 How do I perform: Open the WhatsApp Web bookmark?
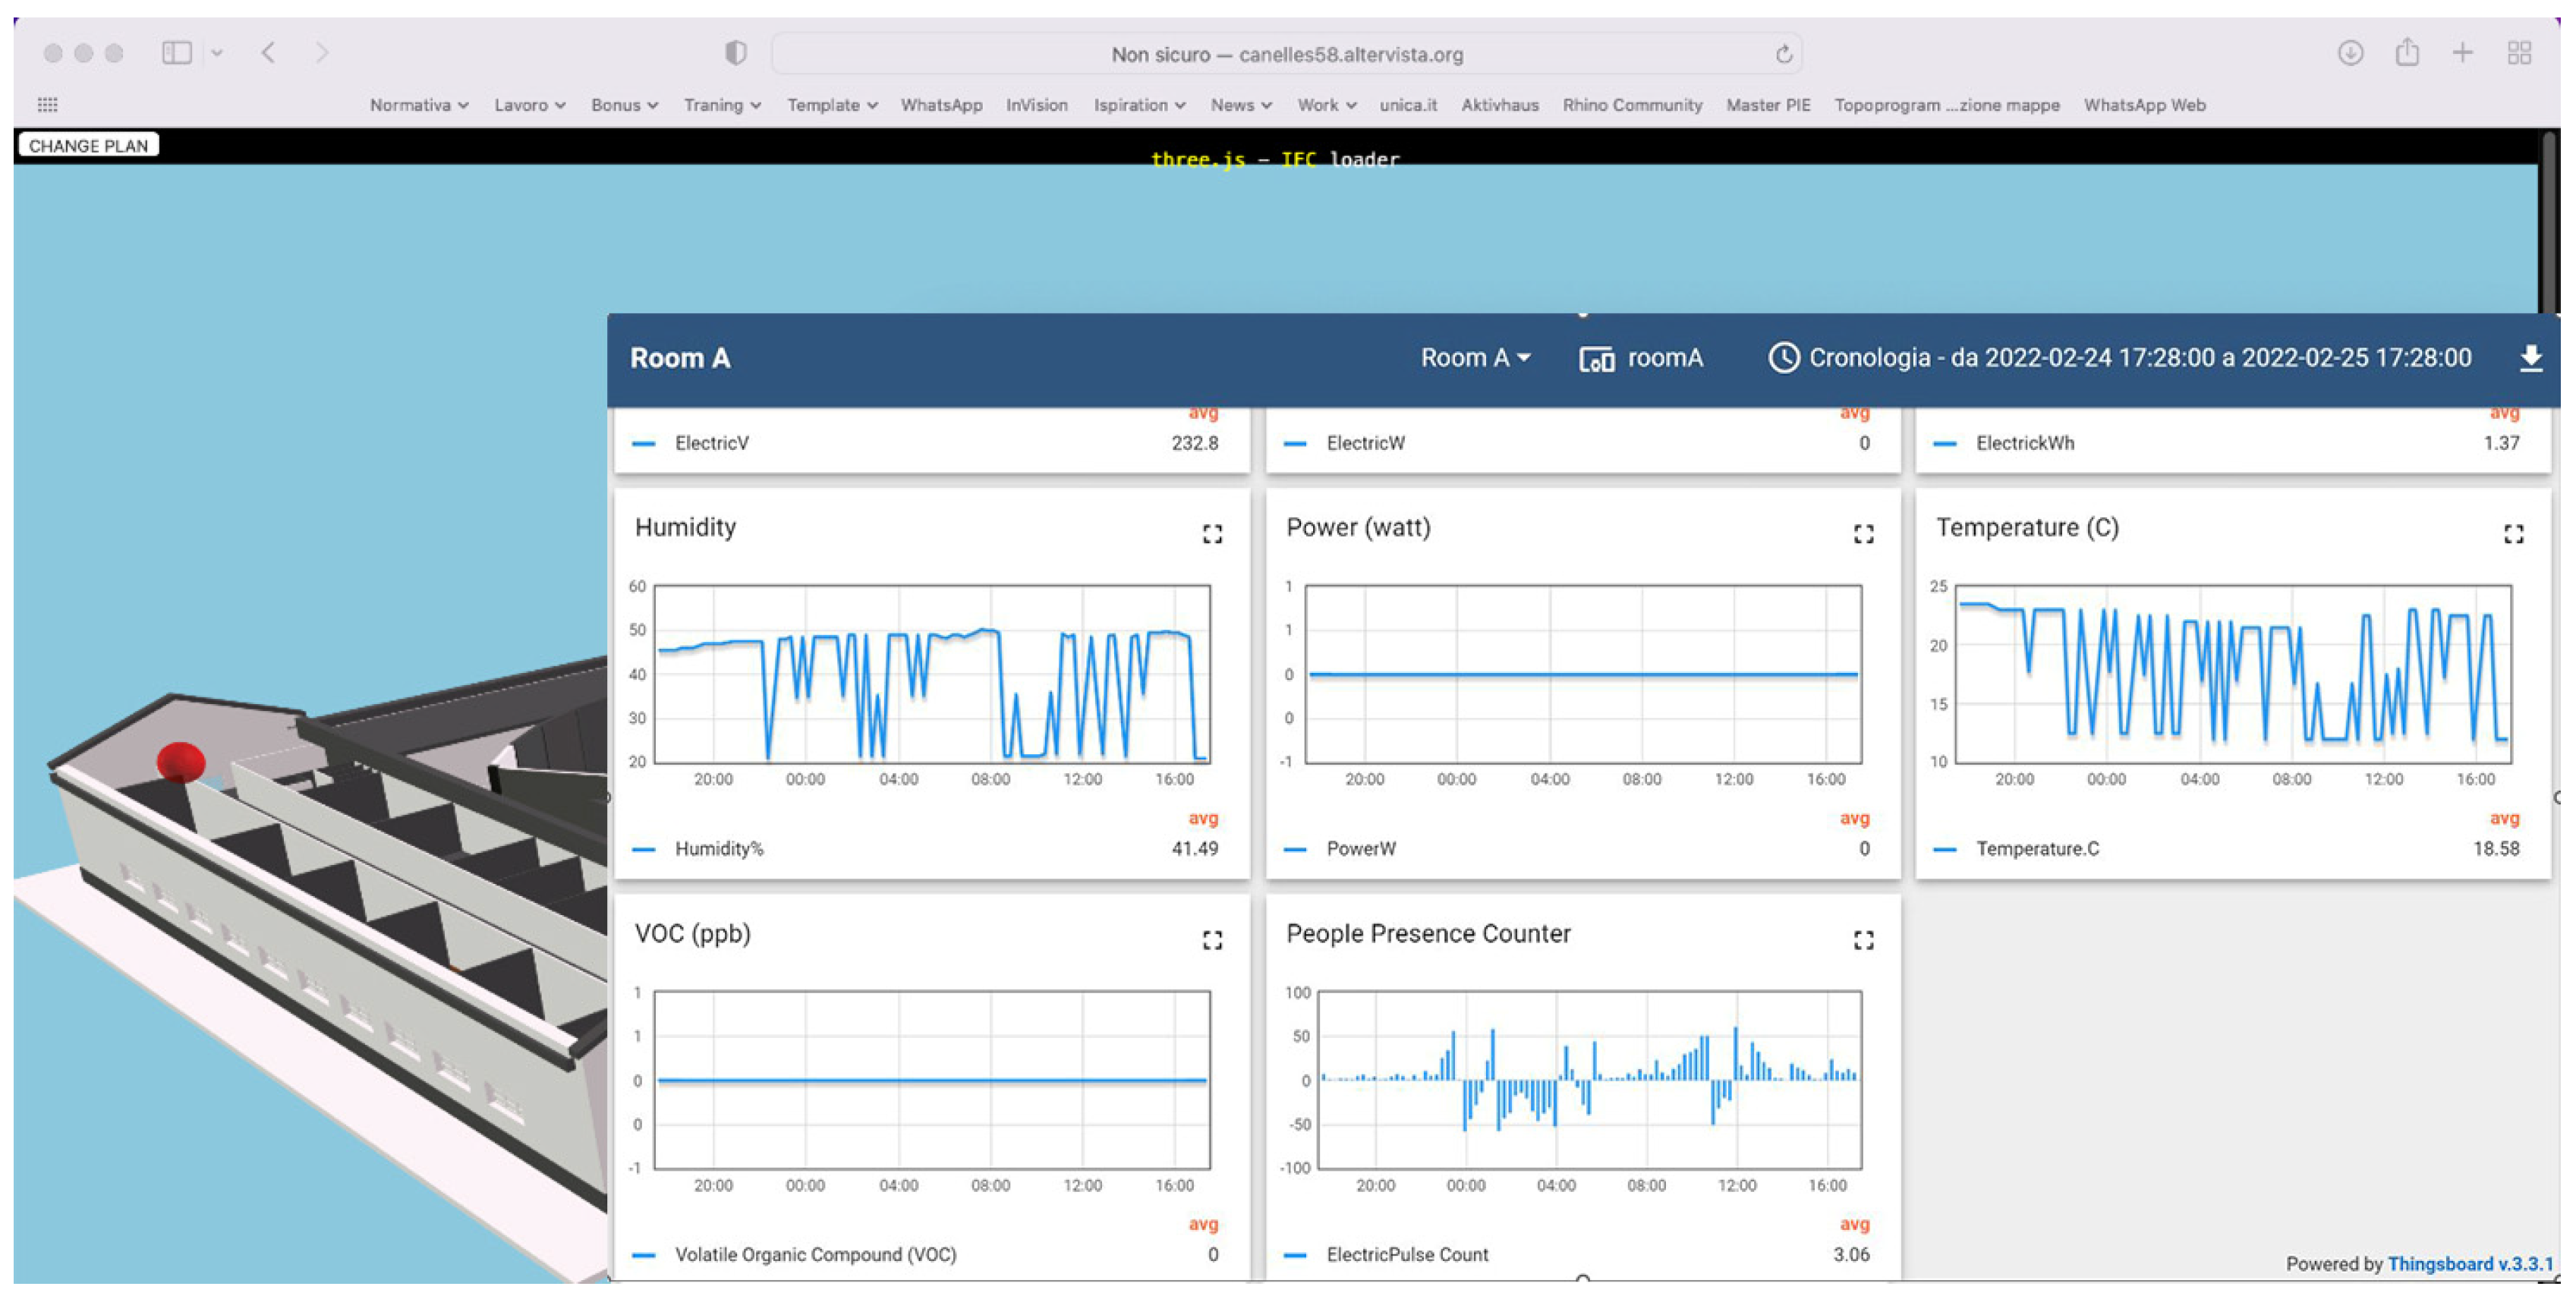pyautogui.click(x=2144, y=105)
